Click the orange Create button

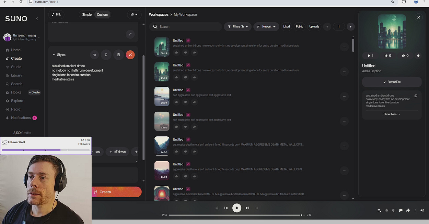pyautogui.click(x=116, y=192)
